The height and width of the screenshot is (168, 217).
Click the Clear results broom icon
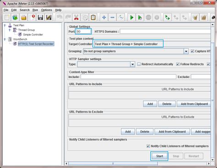[x=195, y=17]
